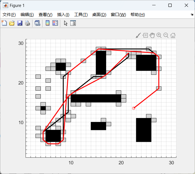Select the pan hand tool above the axes
Image resolution: width=195 pixels, height=174 pixels.
(x=152, y=35)
